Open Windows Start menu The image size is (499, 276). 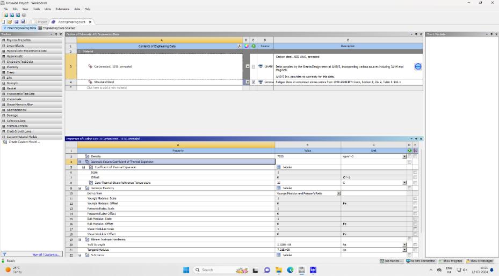[186, 270]
